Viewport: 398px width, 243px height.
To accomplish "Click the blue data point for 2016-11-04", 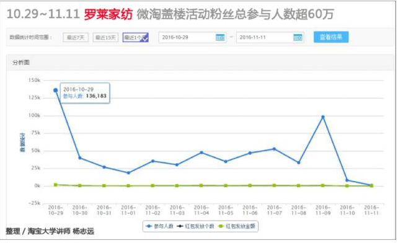I will (201, 152).
